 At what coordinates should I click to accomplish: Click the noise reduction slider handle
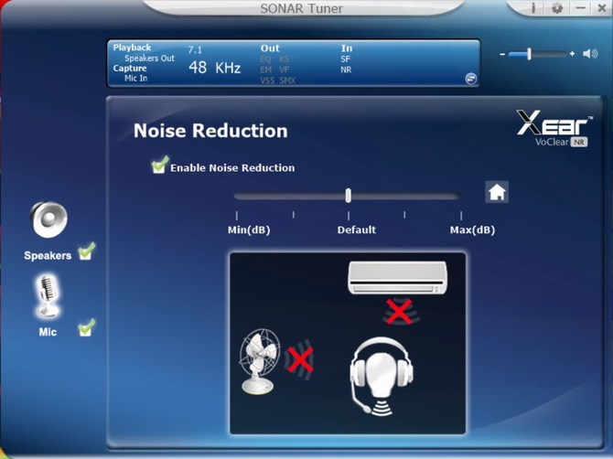(348, 195)
